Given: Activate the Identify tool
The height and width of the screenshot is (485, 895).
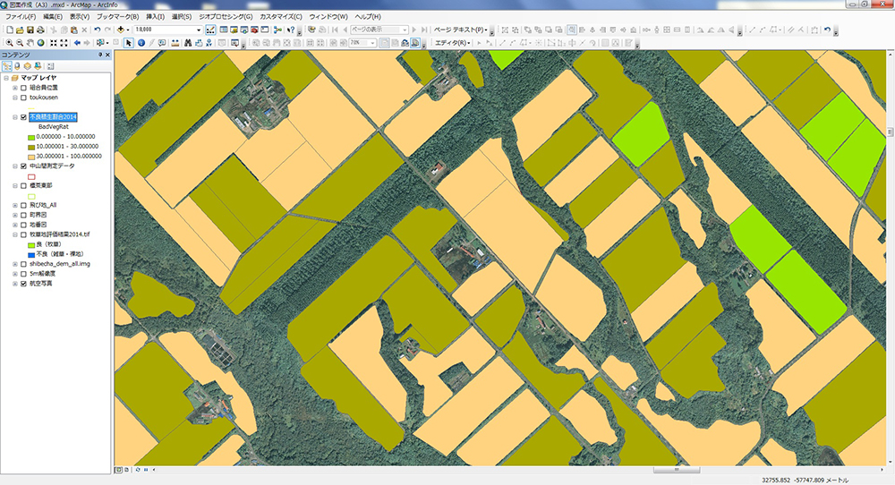Looking at the screenshot, I should [141, 42].
